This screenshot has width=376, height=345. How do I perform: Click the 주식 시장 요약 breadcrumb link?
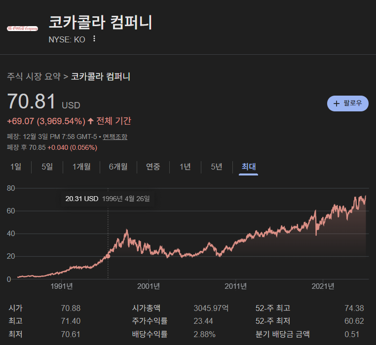pos(34,76)
